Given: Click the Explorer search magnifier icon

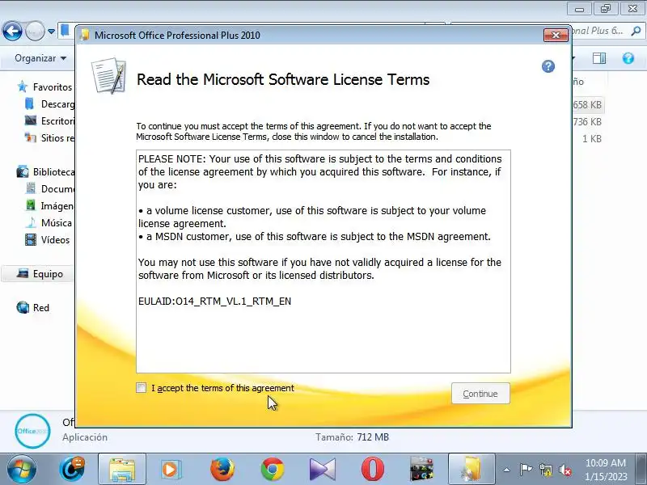Looking at the screenshot, I should point(636,31).
